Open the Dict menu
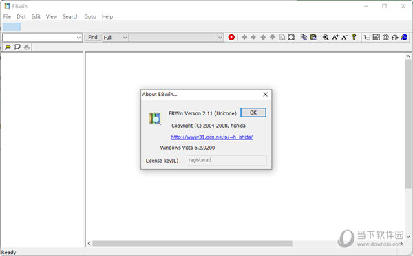Viewport: 413px width, 256px height. tap(21, 16)
